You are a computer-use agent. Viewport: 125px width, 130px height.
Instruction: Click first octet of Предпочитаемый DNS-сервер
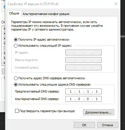pos(71,91)
